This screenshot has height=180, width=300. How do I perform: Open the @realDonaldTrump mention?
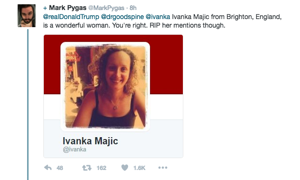[x=71, y=17]
